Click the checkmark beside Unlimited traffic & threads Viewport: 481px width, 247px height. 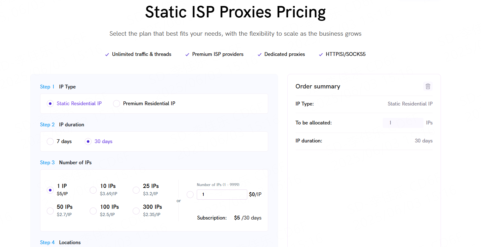(x=107, y=55)
